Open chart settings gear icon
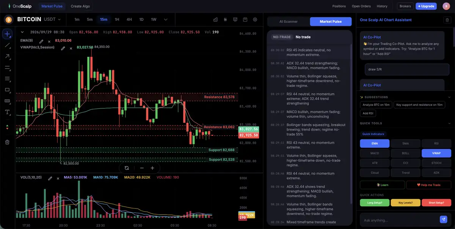This screenshot has height=229, width=455. click(x=255, y=20)
